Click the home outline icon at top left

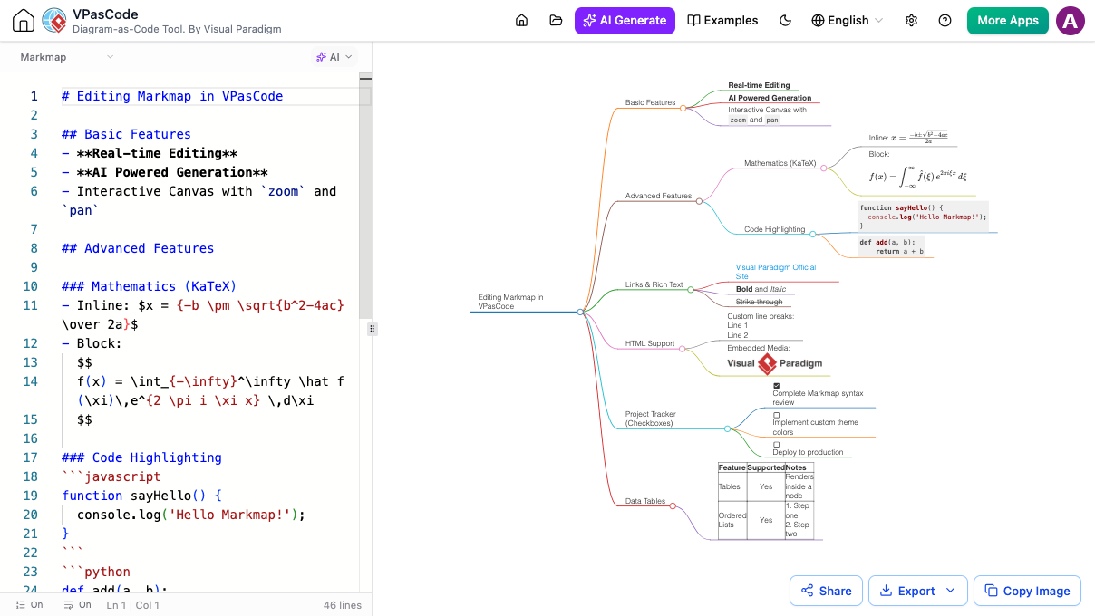coord(24,21)
